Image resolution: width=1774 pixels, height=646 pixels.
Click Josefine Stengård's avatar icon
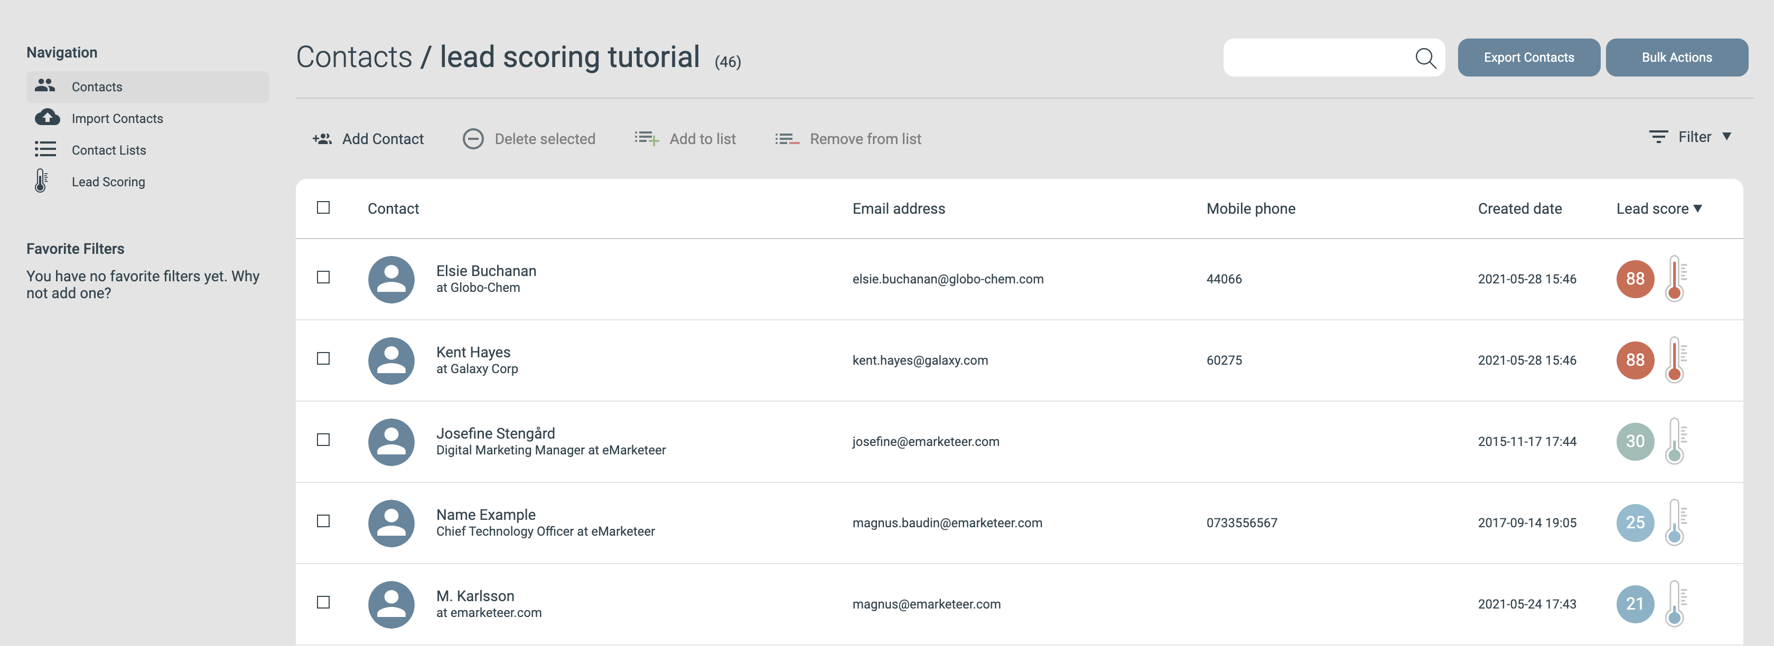point(391,442)
